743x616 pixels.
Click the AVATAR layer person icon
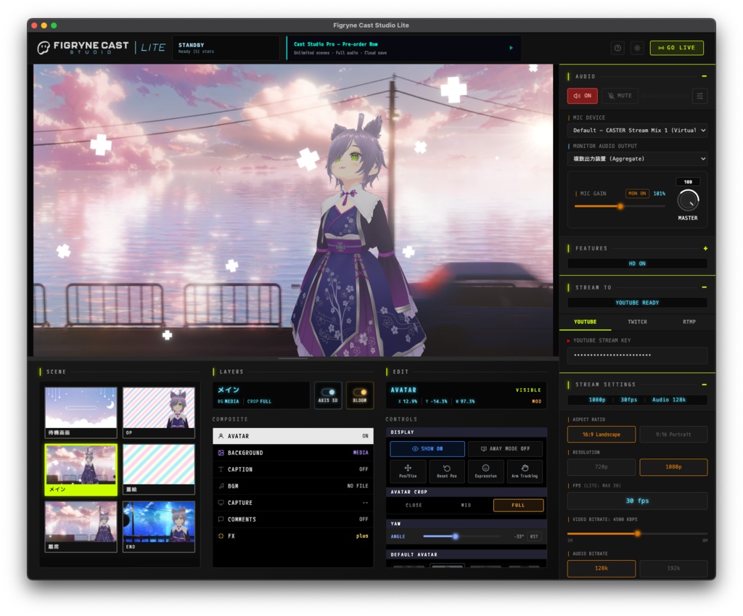(221, 436)
